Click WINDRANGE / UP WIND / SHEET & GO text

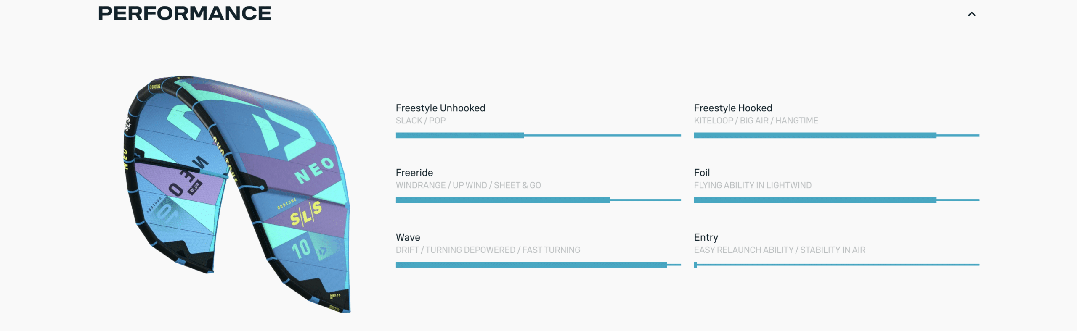pyautogui.click(x=468, y=185)
